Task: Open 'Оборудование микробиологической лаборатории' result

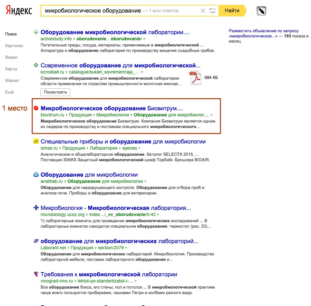Action: 115,32
